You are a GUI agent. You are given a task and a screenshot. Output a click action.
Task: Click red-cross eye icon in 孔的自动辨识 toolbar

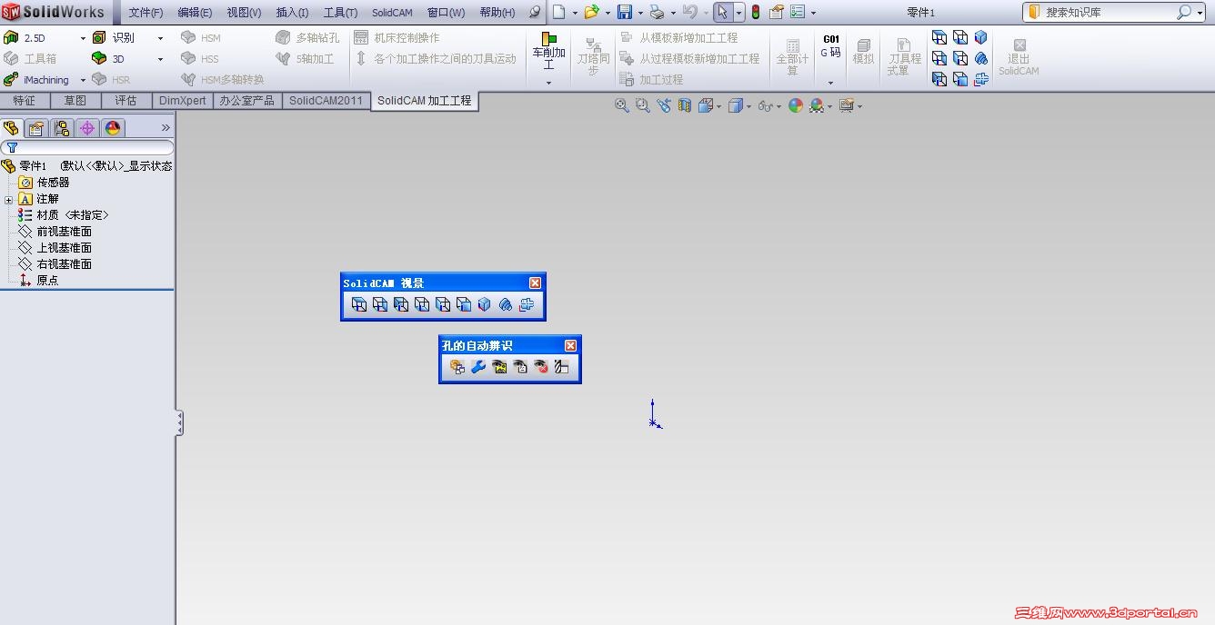tap(541, 367)
